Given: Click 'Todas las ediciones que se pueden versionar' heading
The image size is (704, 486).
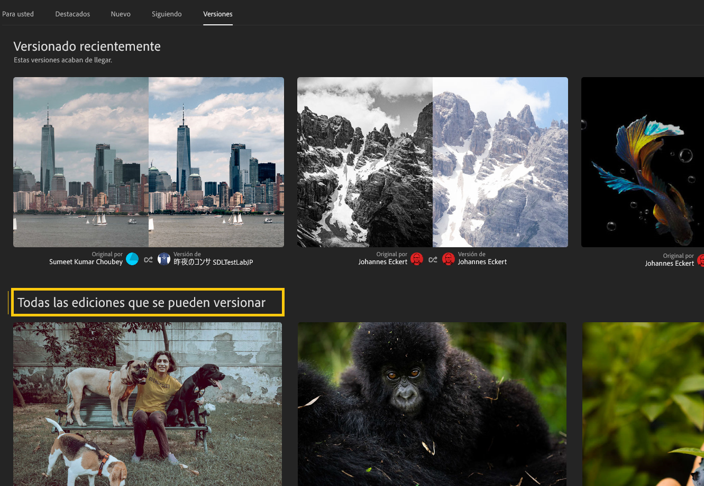Looking at the screenshot, I should (x=141, y=303).
